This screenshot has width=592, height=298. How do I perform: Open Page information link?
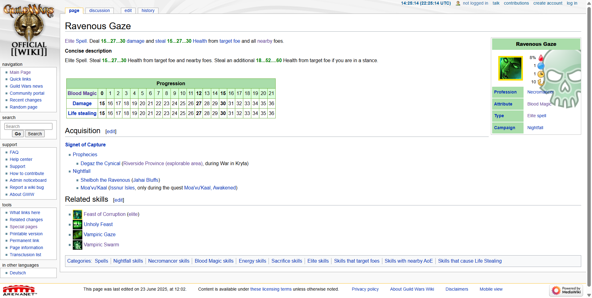point(26,248)
